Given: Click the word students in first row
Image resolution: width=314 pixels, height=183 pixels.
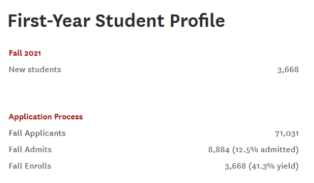Looking at the screenshot, I should 44,69.
